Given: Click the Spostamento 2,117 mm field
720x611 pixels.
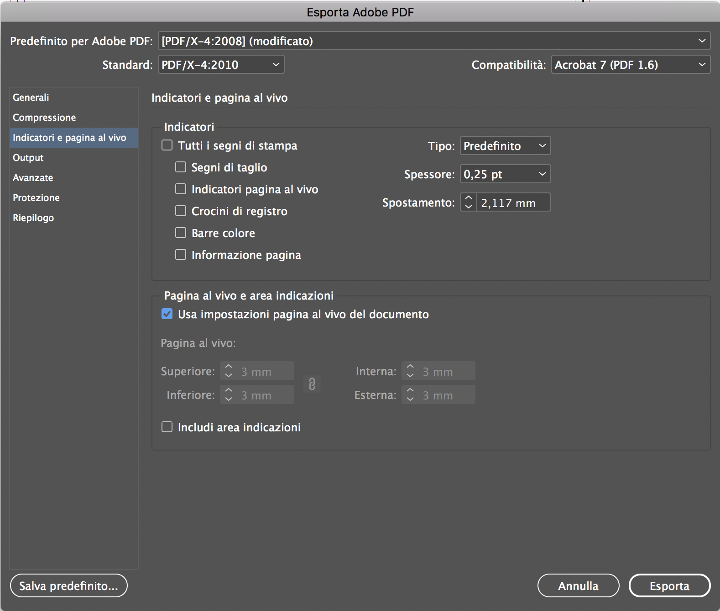Looking at the screenshot, I should [513, 202].
